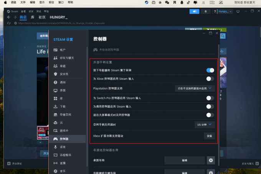The height and width of the screenshot is (174, 261).
Task: Toggle 按下导航键将 Steam 置于前端 switch
Action: pyautogui.click(x=210, y=70)
